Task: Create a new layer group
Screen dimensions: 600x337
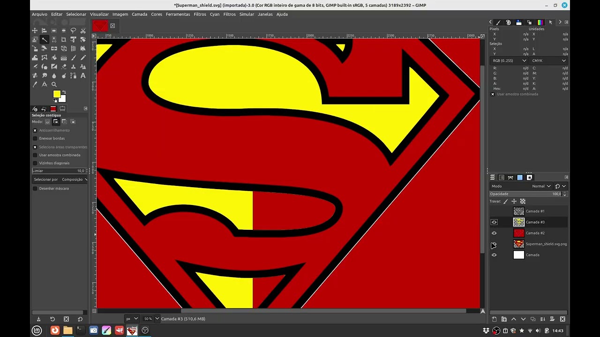Action: click(x=504, y=319)
